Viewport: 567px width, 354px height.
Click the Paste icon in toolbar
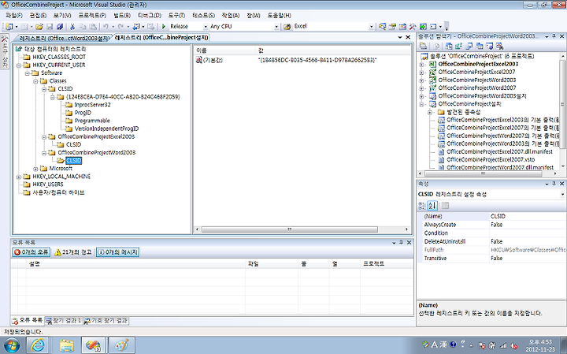93,27
